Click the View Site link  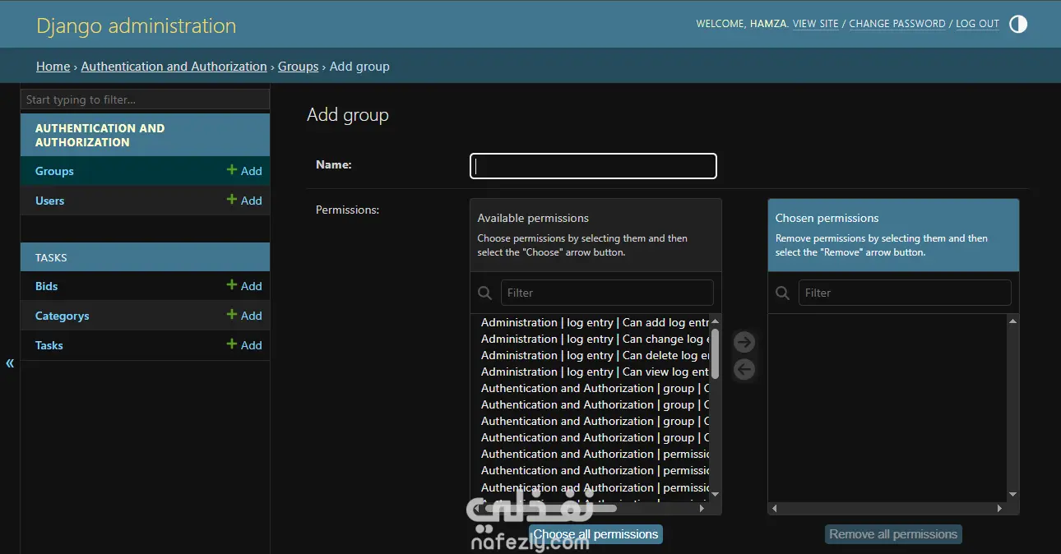click(x=815, y=24)
